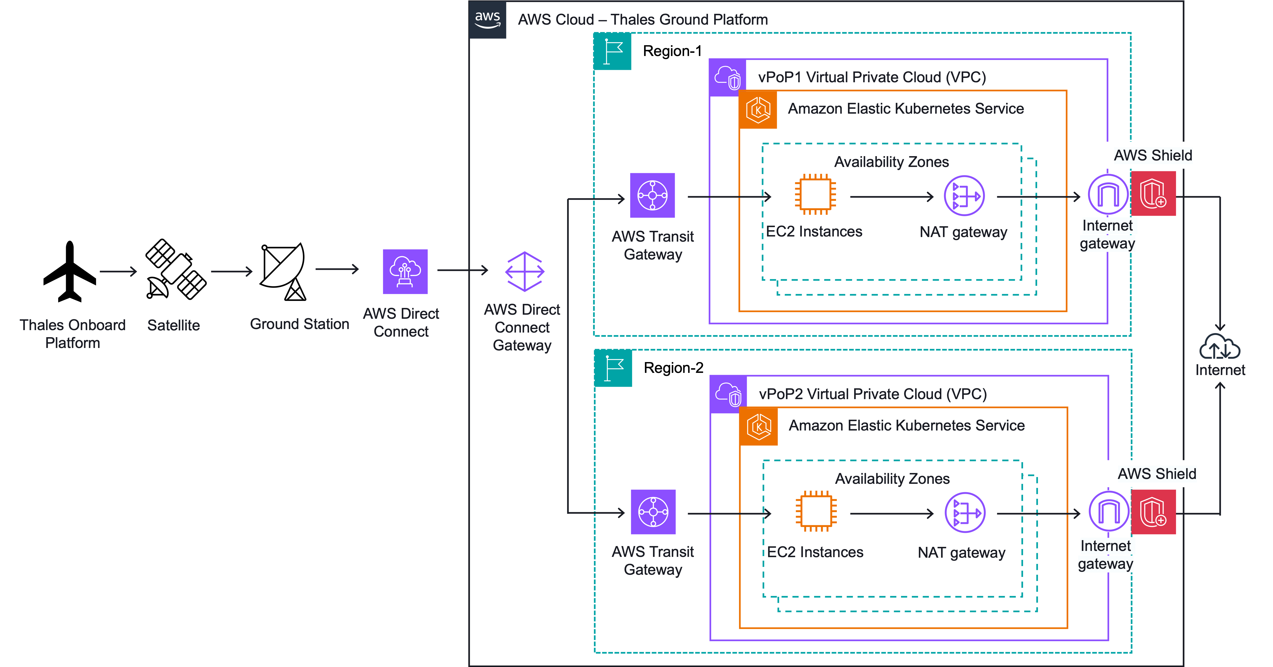The image size is (1273, 667).
Task: Select the bottom Internet gateway arch icon
Action: [x=1109, y=511]
